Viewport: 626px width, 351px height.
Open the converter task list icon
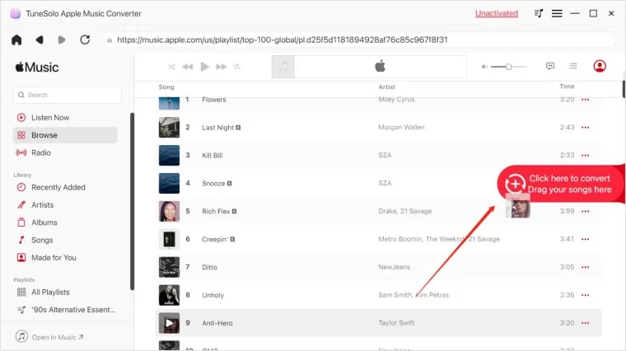click(539, 13)
